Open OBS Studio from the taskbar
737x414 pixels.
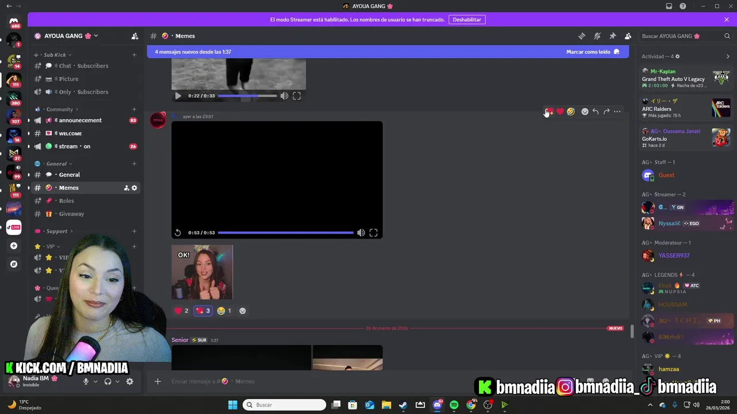coord(488,405)
